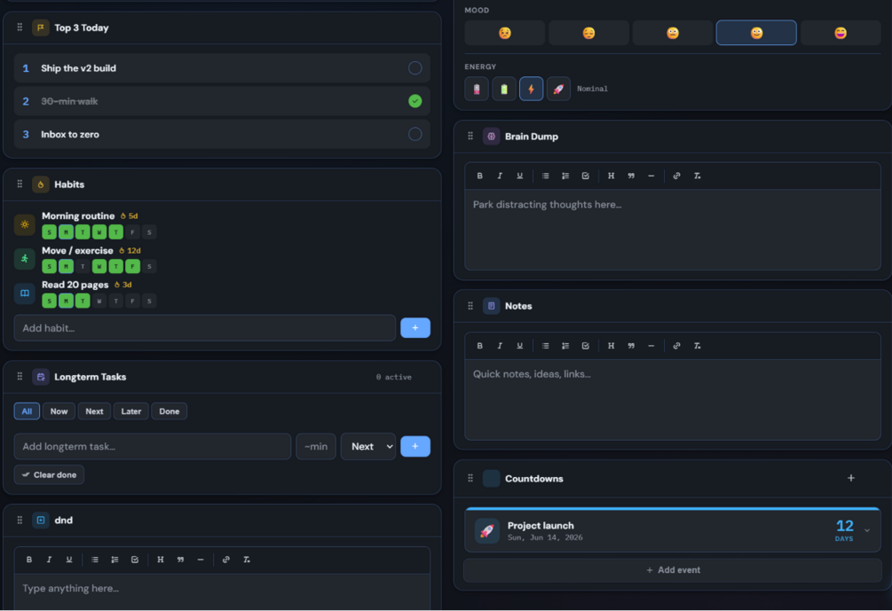This screenshot has width=892, height=611.
Task: Mark Inbox to zero complete
Action: coord(414,134)
